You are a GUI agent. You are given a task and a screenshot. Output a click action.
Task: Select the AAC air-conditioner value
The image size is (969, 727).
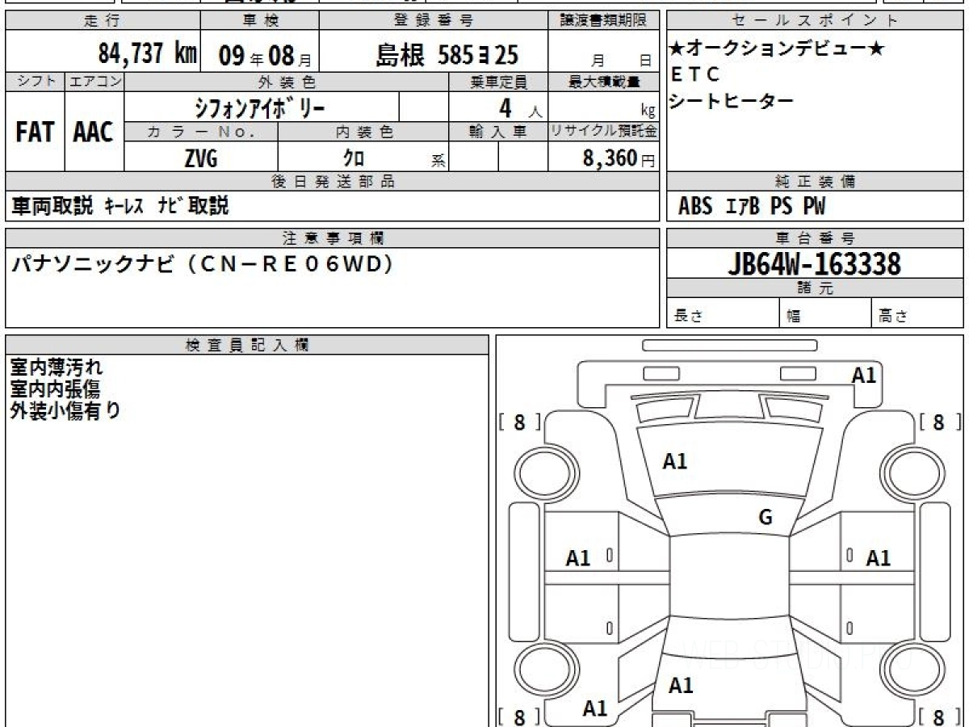(94, 132)
